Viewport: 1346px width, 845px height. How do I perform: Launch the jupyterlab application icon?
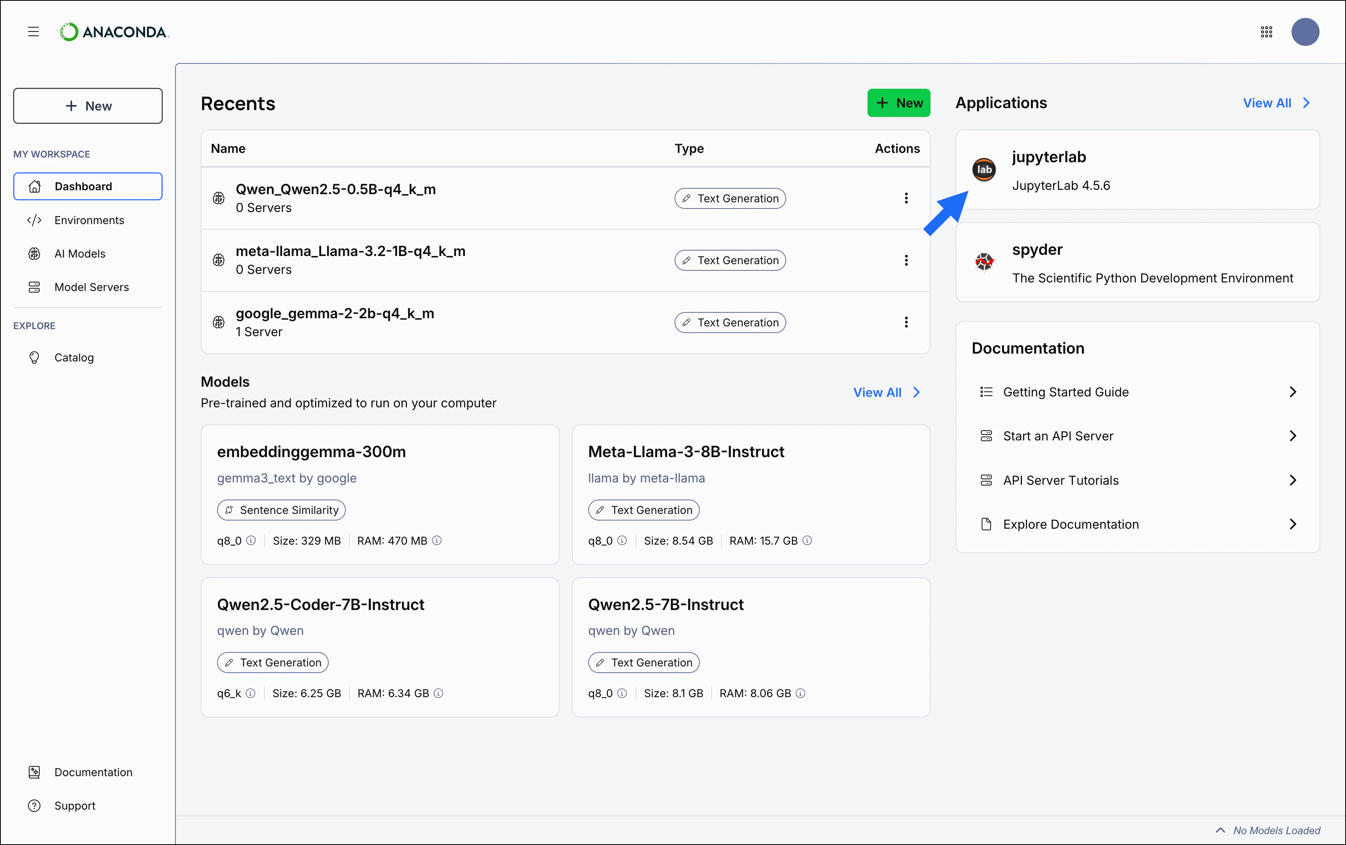coord(984,170)
